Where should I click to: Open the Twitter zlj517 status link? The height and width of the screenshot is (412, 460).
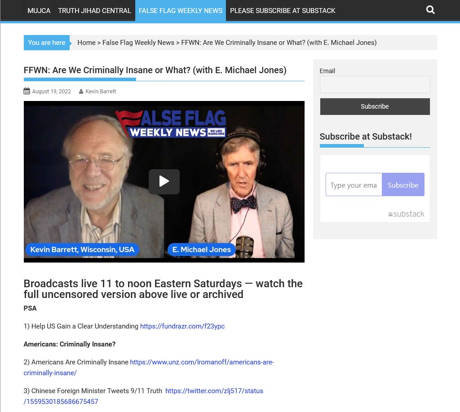tap(143, 396)
